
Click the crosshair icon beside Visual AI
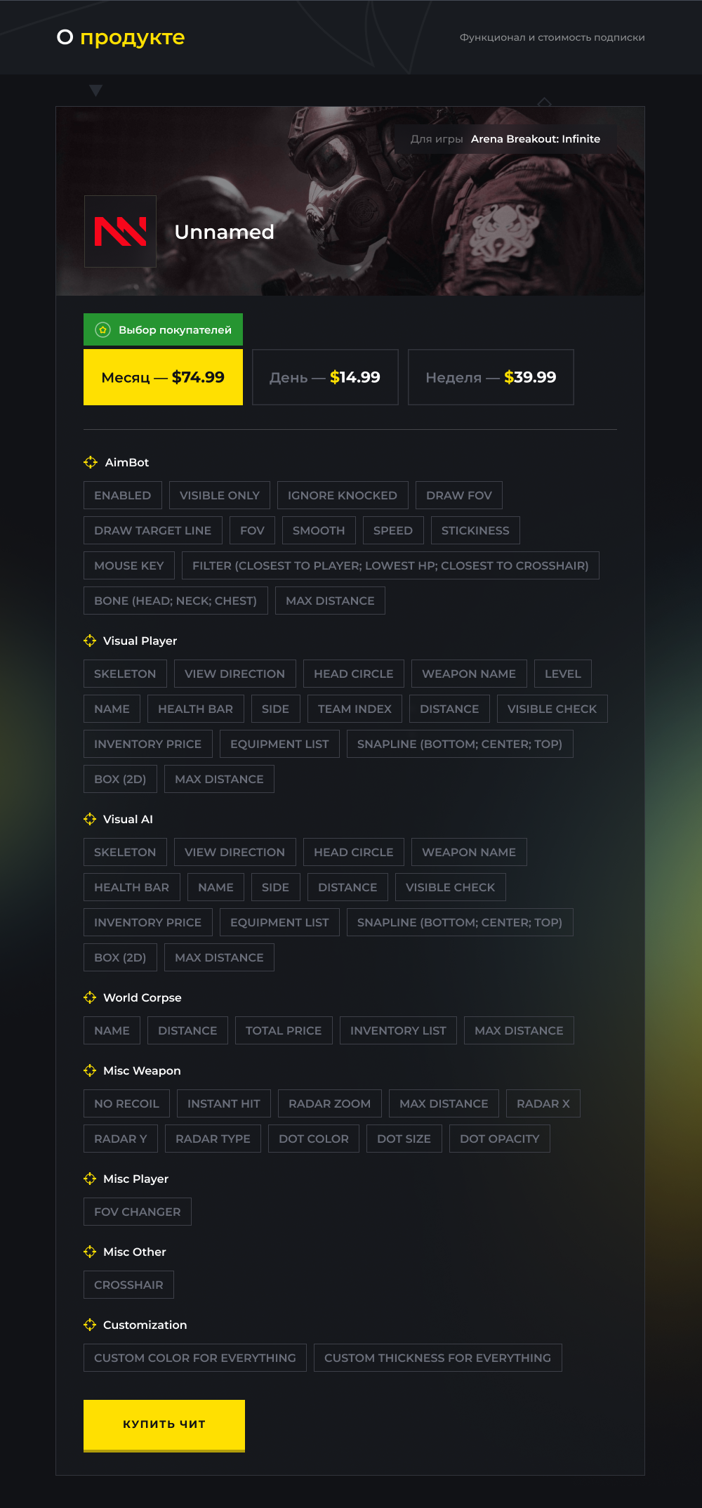coord(90,819)
